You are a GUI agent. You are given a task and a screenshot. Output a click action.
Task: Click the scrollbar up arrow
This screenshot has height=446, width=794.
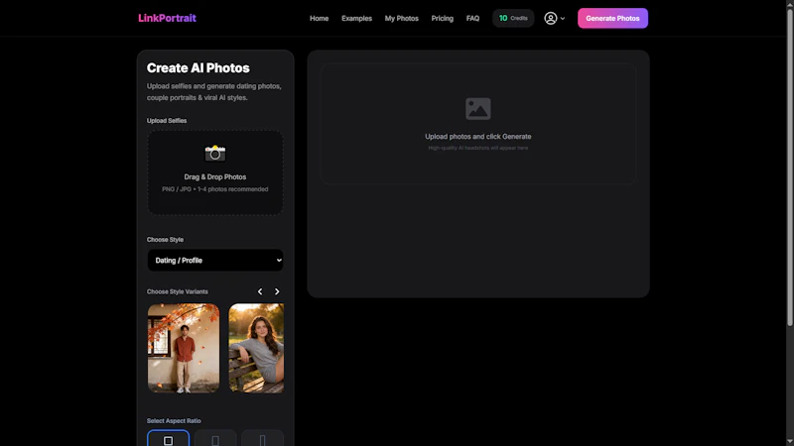pyautogui.click(x=789, y=4)
